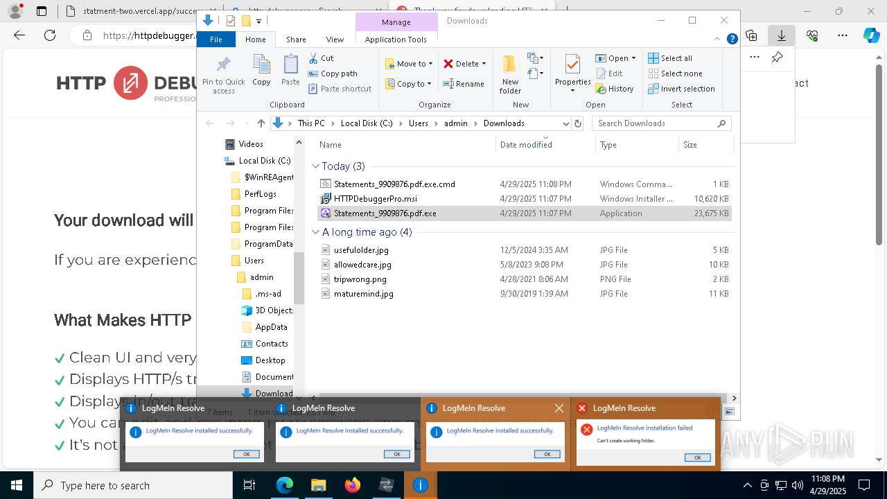Click Paste shortcut in the ribbon
The image size is (887, 499).
pyautogui.click(x=340, y=89)
